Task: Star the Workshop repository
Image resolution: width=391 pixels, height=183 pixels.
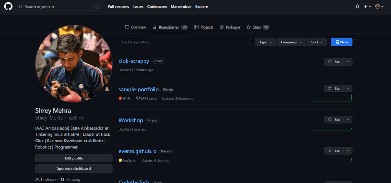Action: point(334,119)
